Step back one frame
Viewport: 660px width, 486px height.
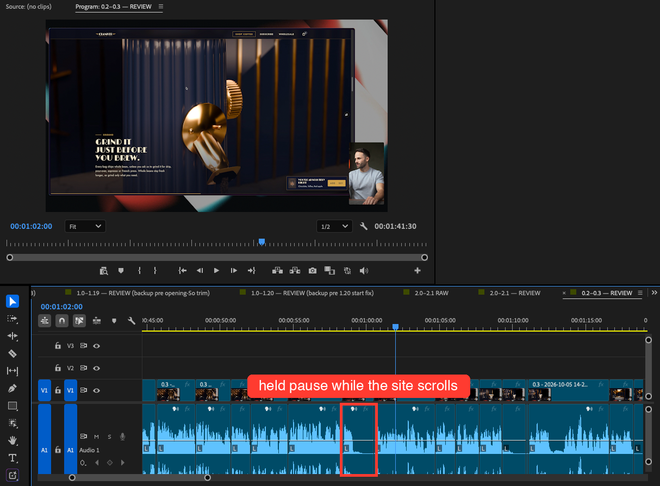pyautogui.click(x=200, y=270)
